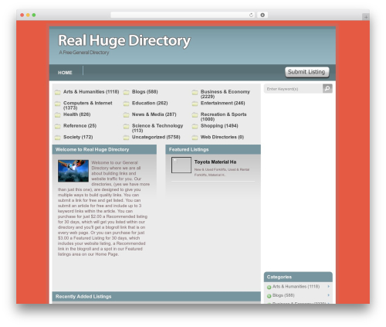
Task: Click the Toyota listing description text
Action: pyautogui.click(x=222, y=172)
